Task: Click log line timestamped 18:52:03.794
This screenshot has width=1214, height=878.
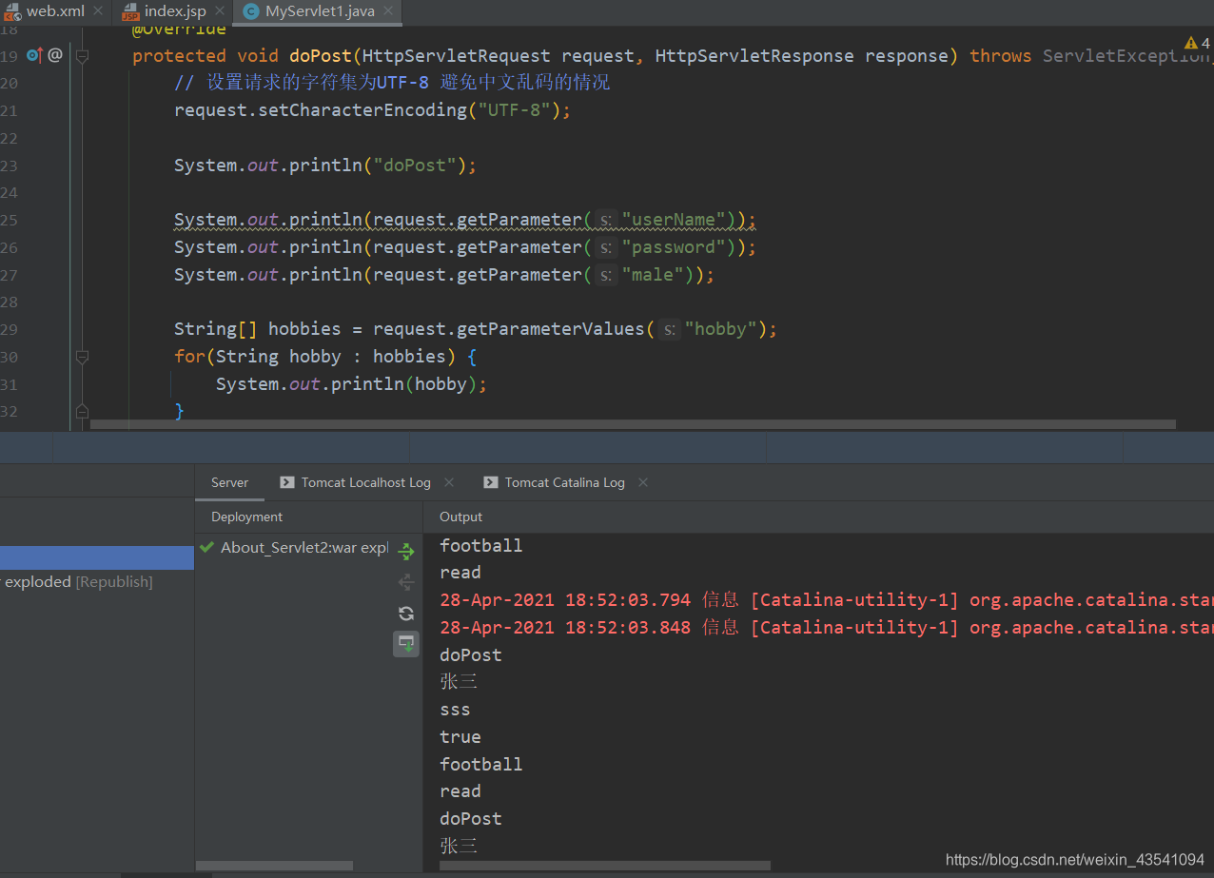Action: (x=827, y=600)
